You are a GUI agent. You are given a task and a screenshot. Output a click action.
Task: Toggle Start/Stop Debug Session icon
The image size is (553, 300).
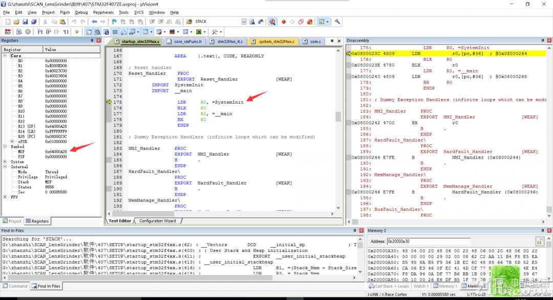pos(272,22)
